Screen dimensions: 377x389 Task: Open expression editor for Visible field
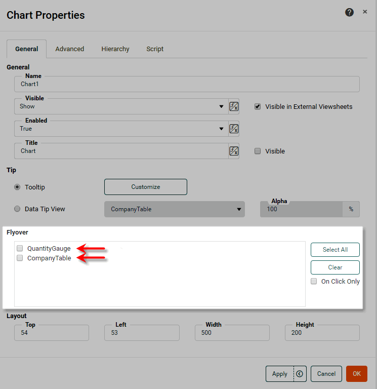(x=234, y=106)
